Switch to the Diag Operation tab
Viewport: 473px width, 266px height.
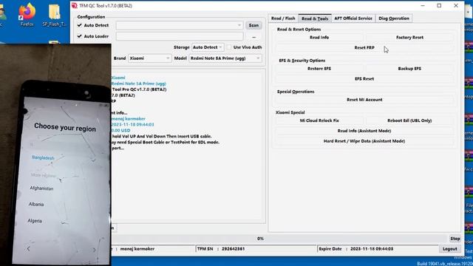pos(394,18)
